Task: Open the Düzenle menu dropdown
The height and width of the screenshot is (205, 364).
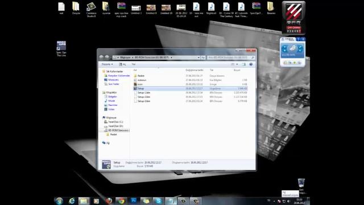Action: tap(107, 64)
